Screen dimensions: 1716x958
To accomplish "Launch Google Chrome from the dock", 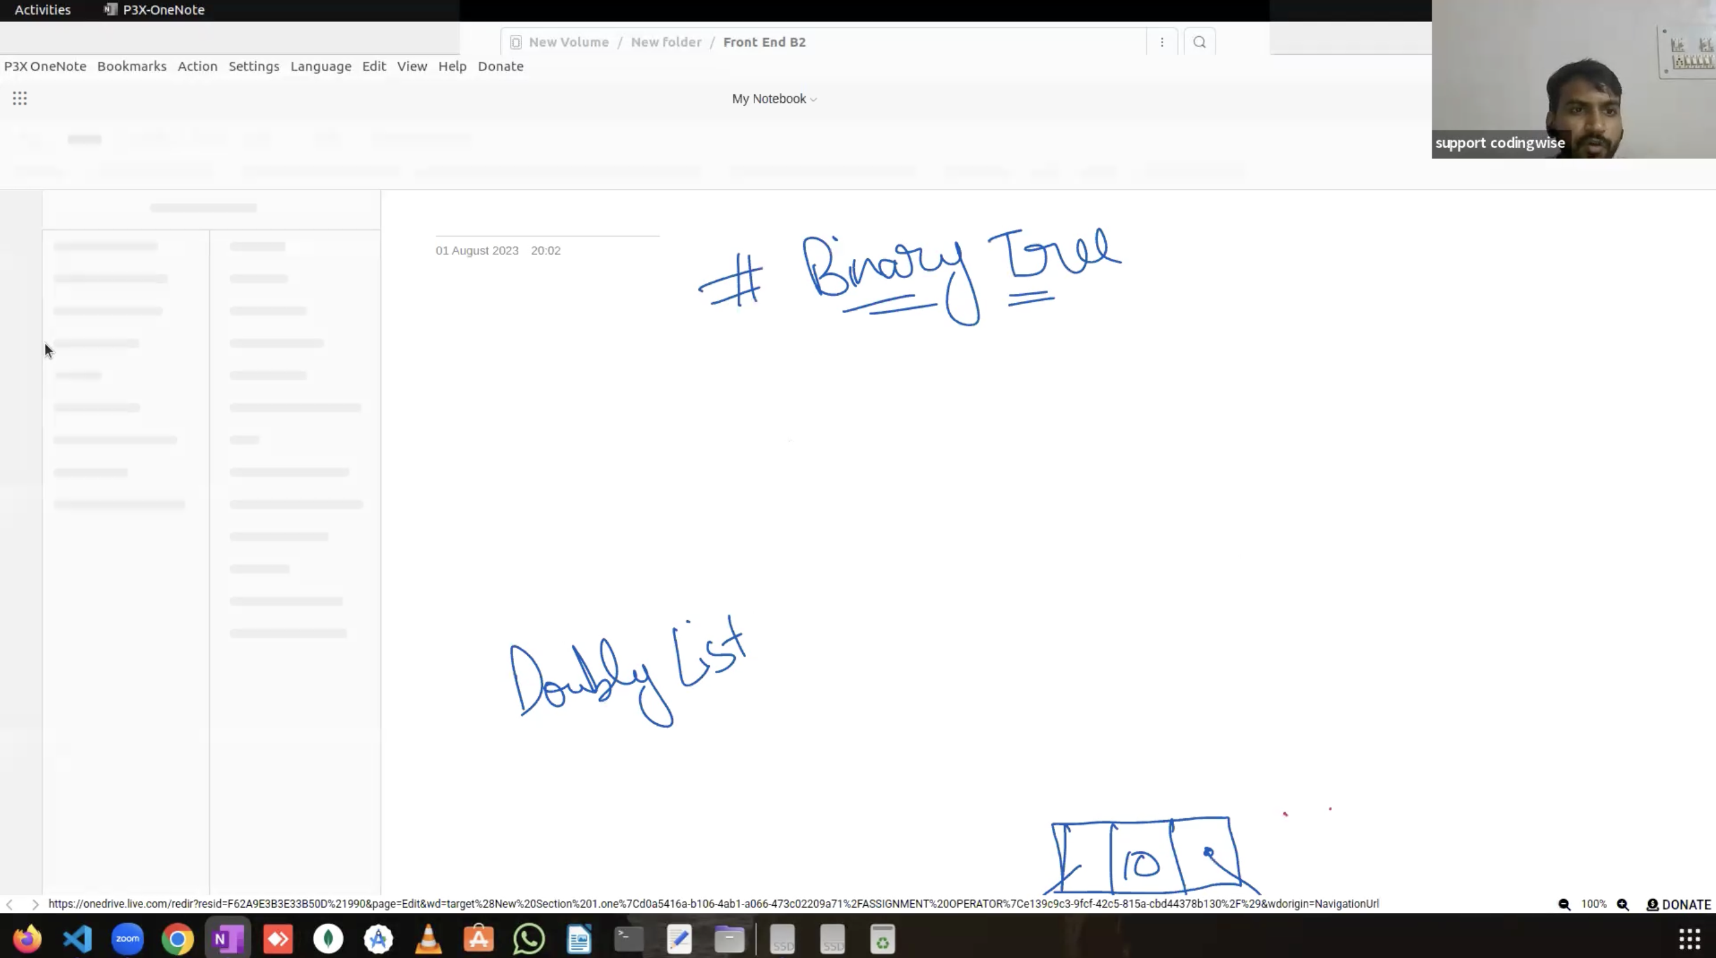I will (177, 940).
